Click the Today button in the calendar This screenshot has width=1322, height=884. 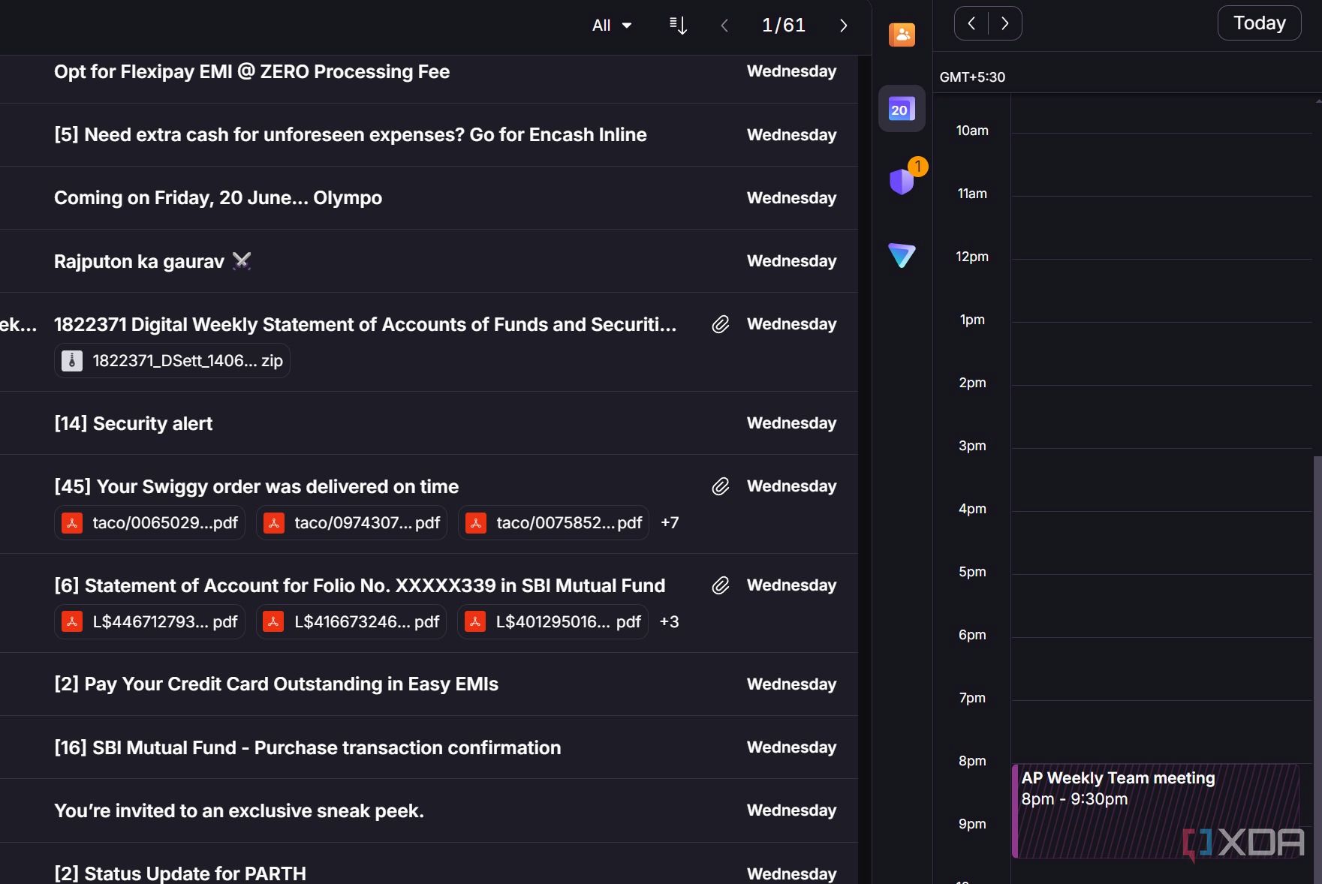point(1259,23)
